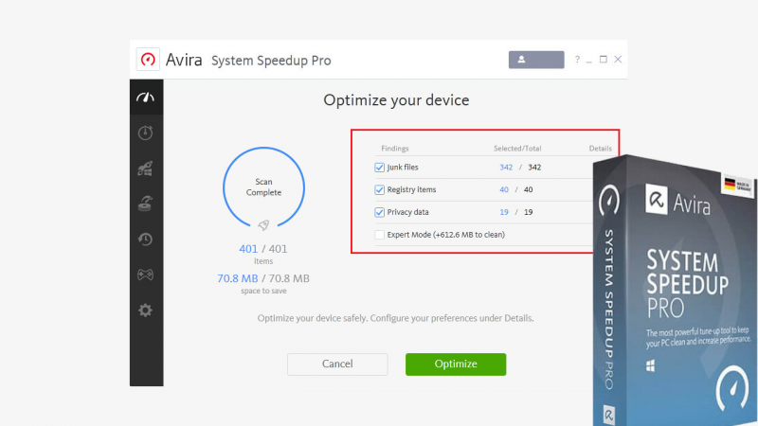Minimize the System Speedup window
The width and height of the screenshot is (758, 426).
(588, 61)
